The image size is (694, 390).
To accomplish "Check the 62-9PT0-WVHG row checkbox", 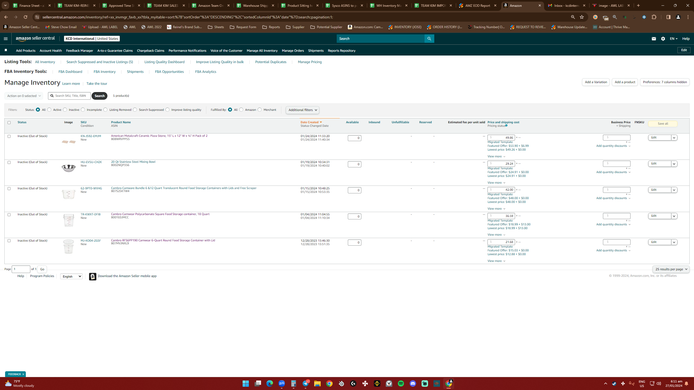I will coord(9,188).
